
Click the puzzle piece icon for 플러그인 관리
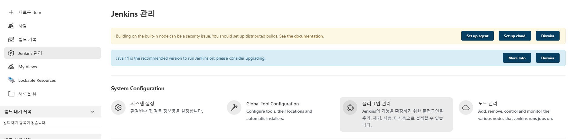350,108
